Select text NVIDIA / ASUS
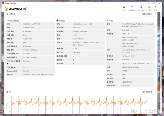Screen dimensions: 164x116 28,39
